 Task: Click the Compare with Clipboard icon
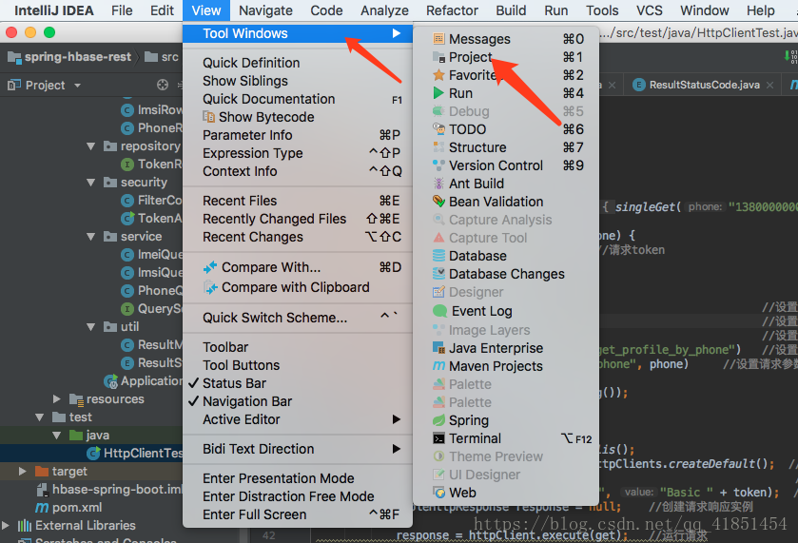click(209, 287)
